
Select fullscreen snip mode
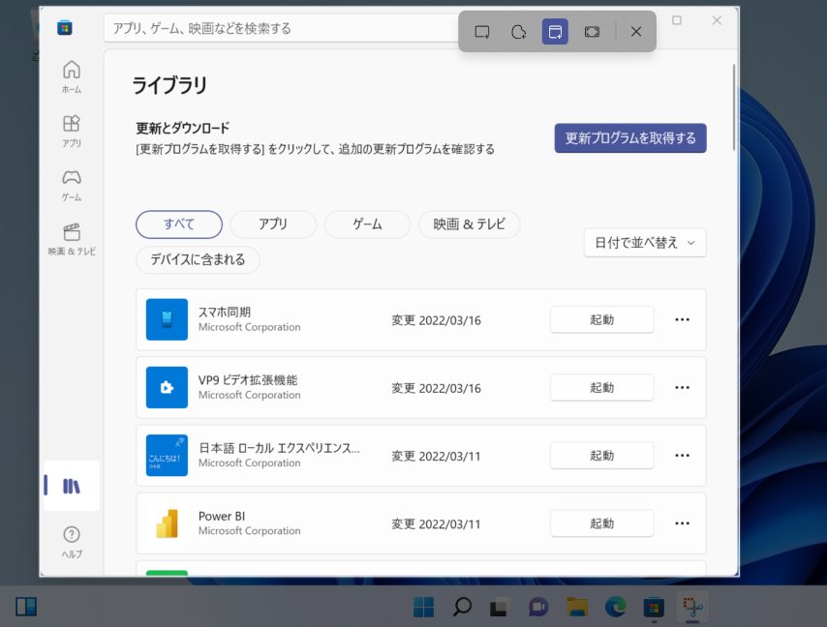(592, 32)
